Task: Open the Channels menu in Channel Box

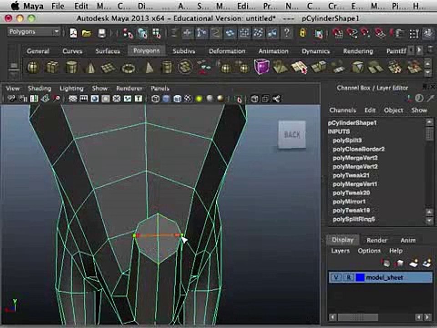Action: 342,110
